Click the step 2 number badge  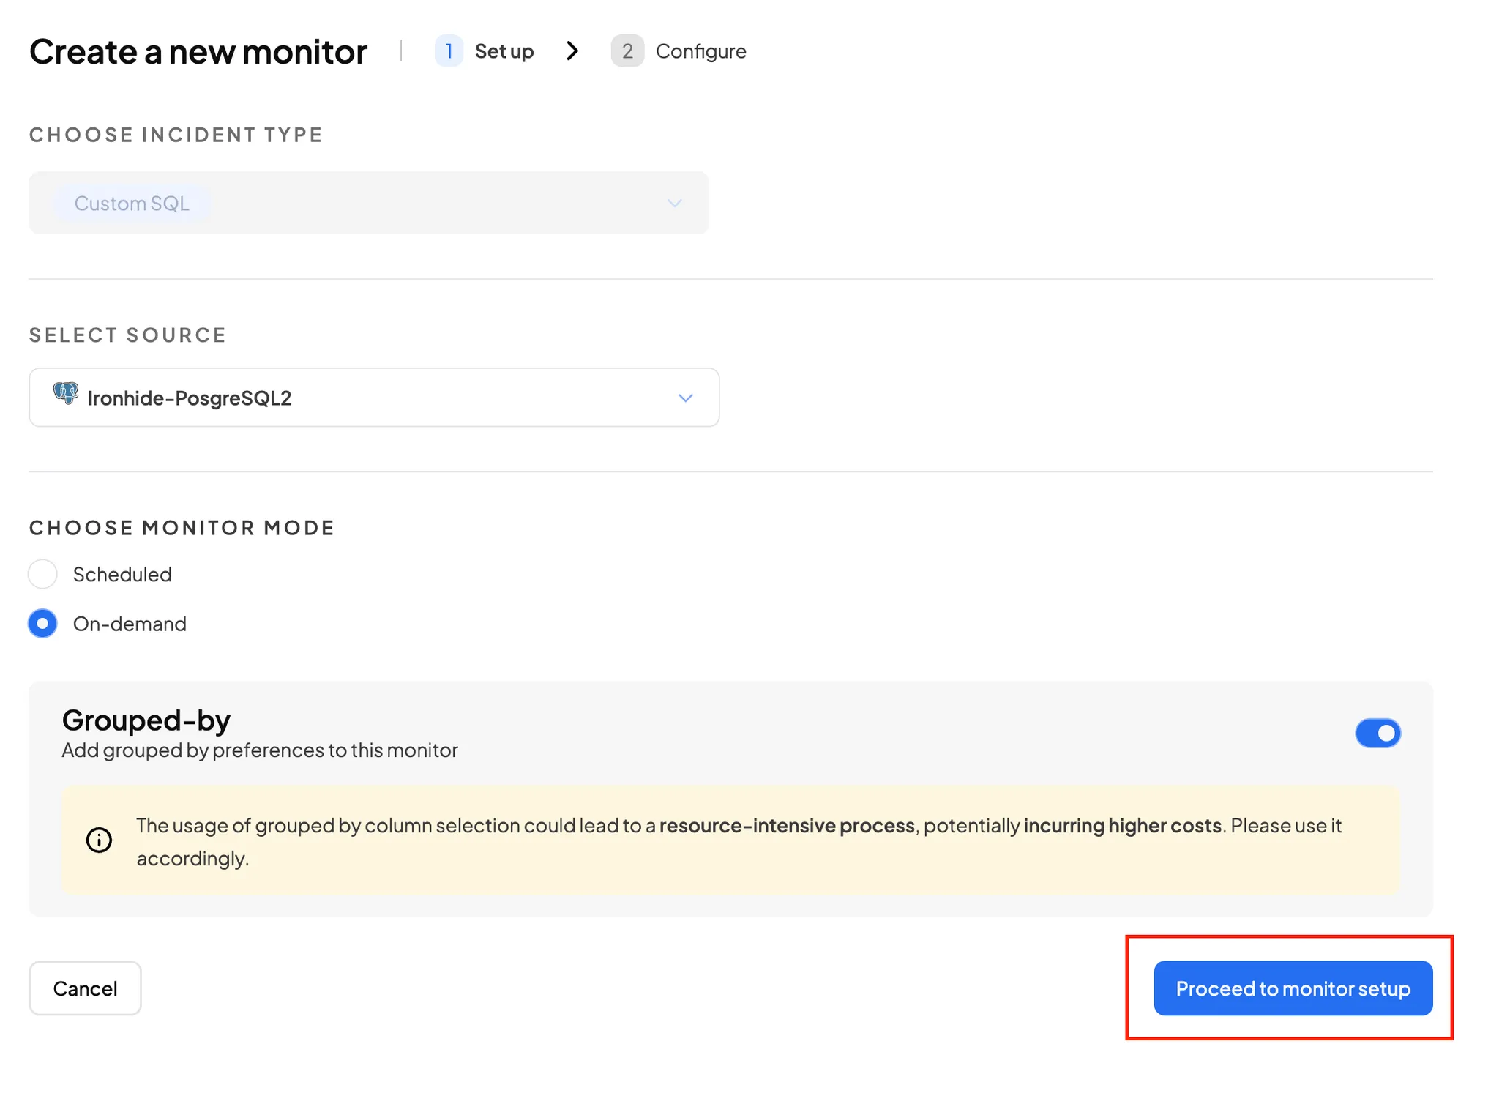tap(627, 51)
